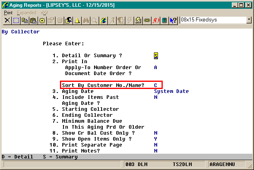This screenshot has width=254, height=170.
Task: Click the person with documents icon
Action: pyautogui.click(x=68, y=21)
